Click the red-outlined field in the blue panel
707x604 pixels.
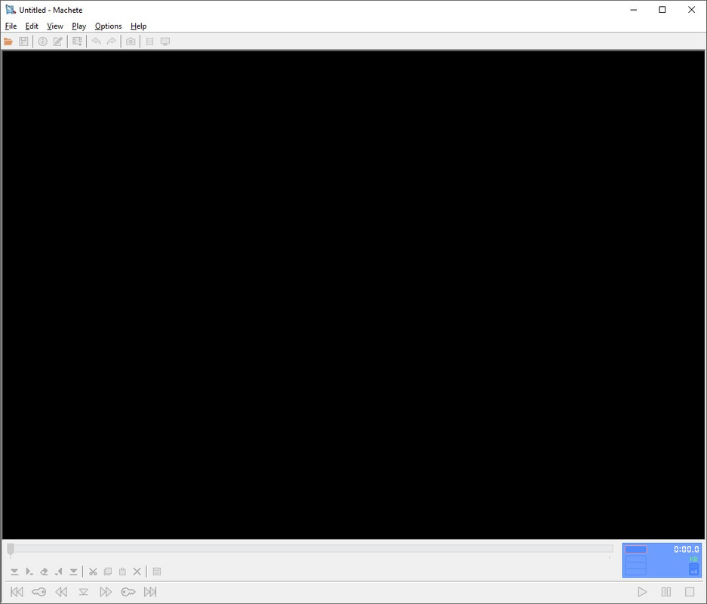(636, 550)
